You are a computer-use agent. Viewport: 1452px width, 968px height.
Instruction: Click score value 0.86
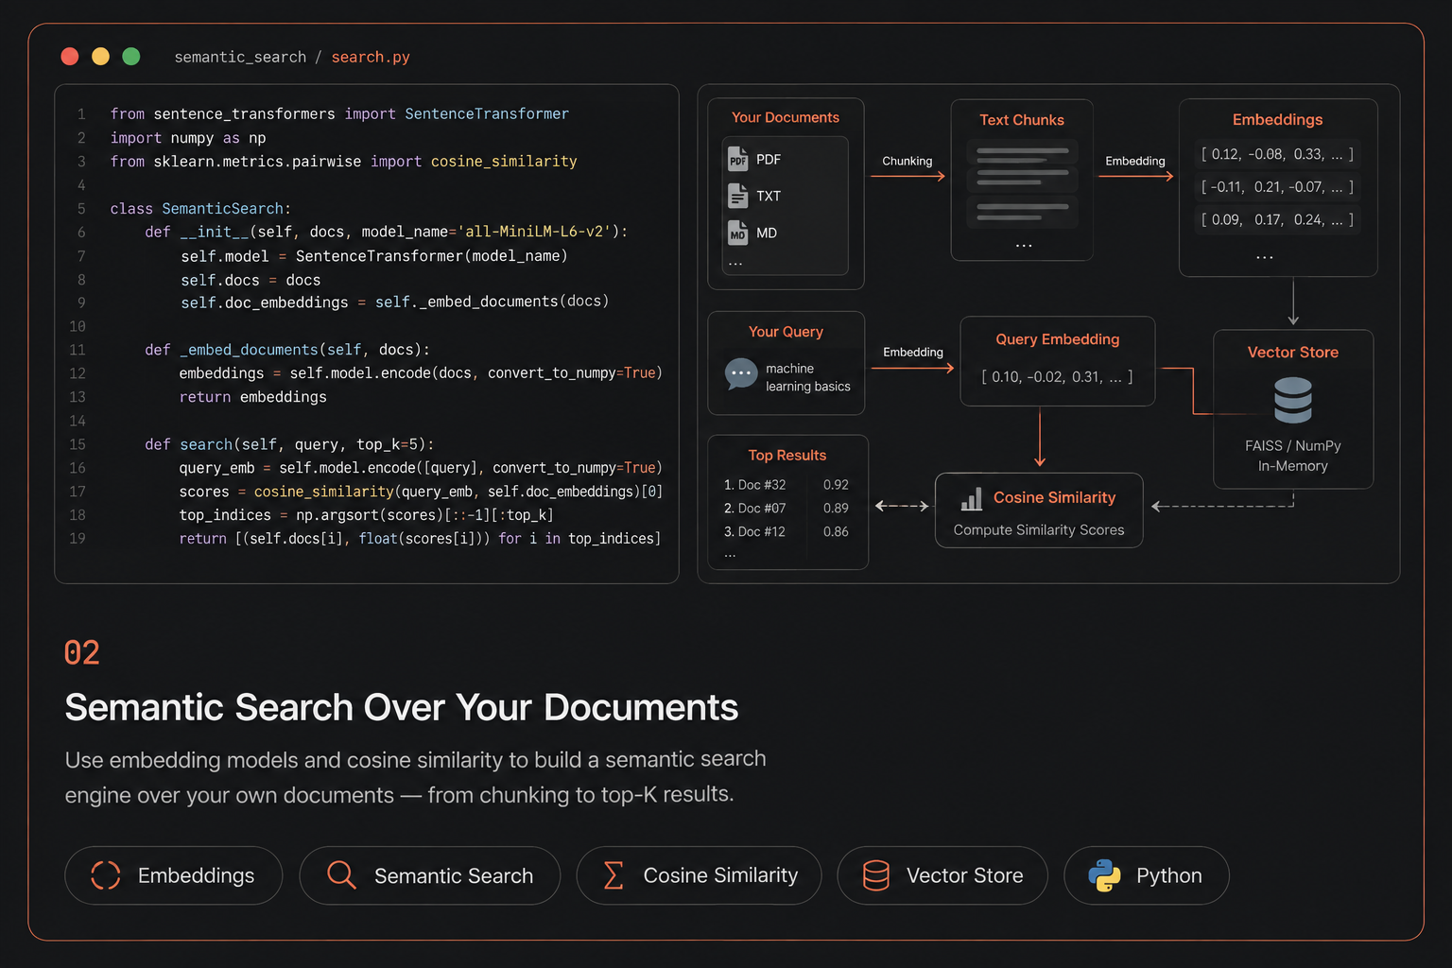[x=836, y=532]
